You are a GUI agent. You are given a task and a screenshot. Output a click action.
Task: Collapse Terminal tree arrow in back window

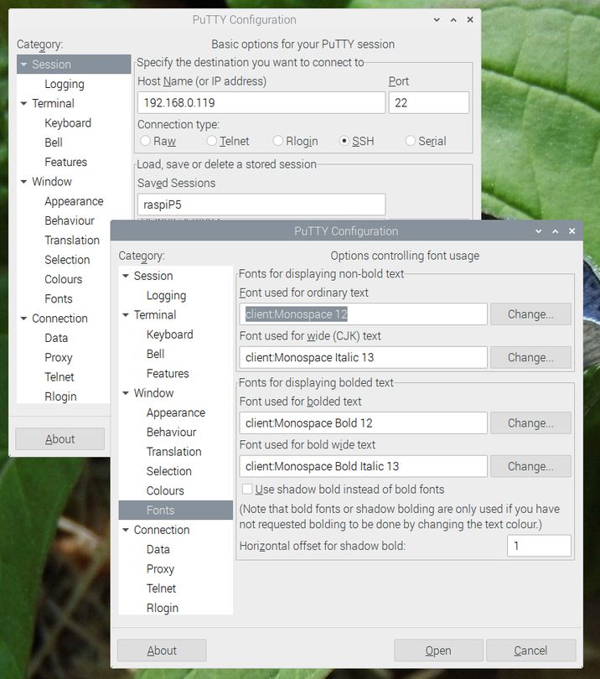23,103
